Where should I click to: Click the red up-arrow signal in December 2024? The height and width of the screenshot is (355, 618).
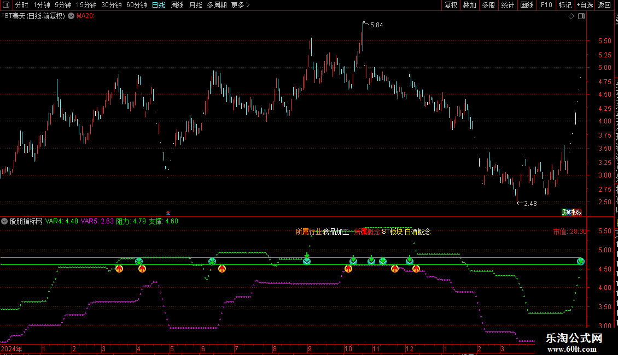(416, 269)
